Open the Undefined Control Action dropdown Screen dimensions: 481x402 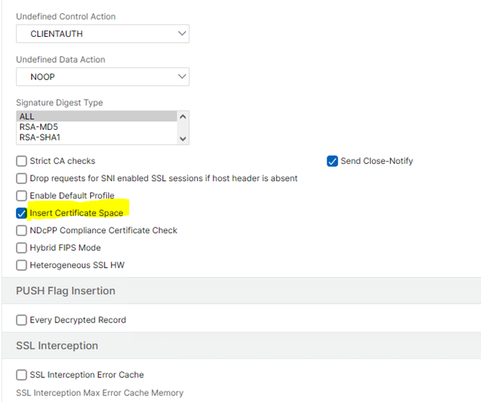(x=102, y=34)
